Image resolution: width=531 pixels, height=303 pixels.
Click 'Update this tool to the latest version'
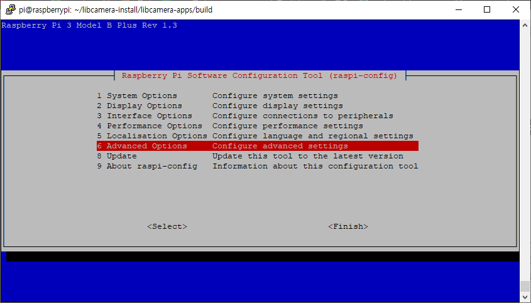point(308,157)
